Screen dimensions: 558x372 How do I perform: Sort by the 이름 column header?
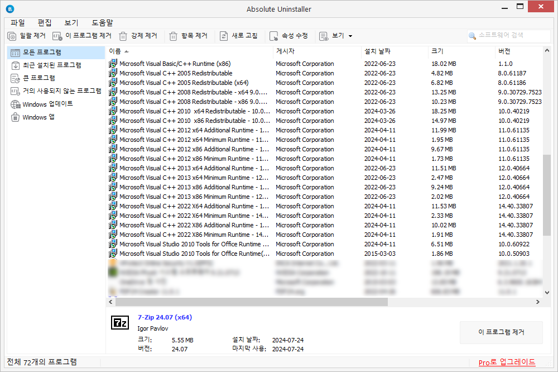pos(189,51)
